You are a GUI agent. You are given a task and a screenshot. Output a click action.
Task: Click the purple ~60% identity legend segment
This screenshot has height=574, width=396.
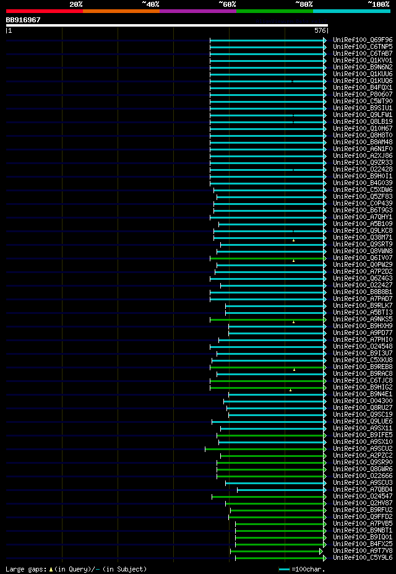click(x=198, y=11)
